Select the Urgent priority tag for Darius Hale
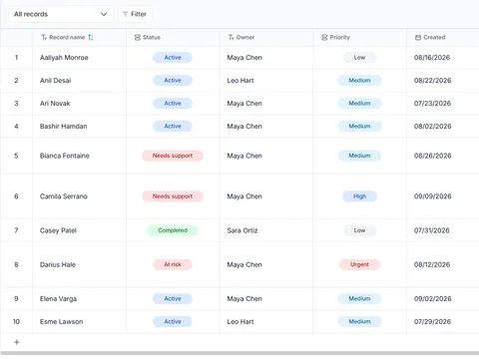The image size is (479, 359). tap(359, 265)
